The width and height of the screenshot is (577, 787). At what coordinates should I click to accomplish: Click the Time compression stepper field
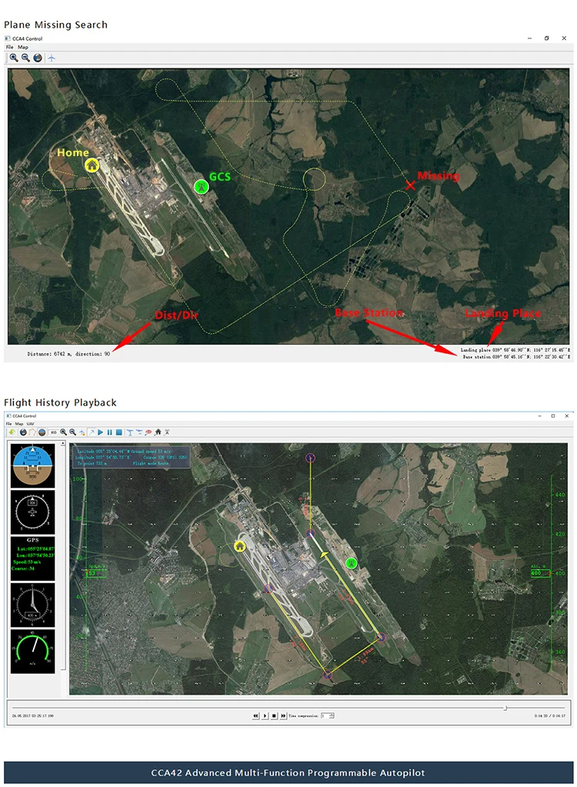click(328, 715)
